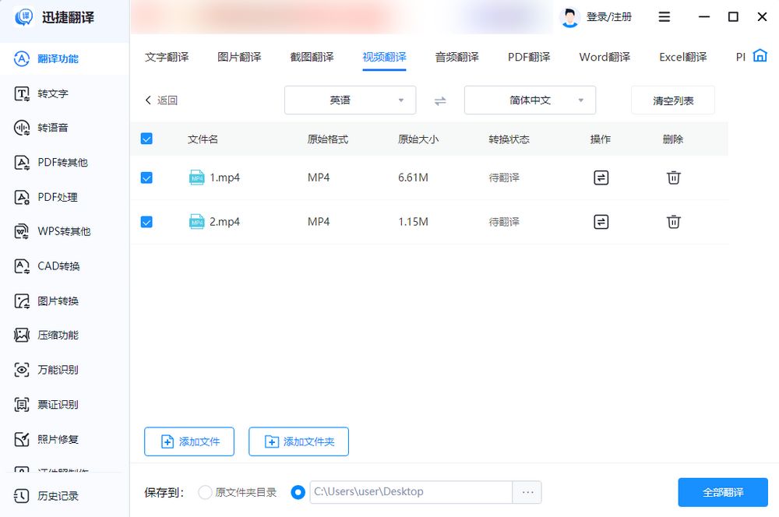Image resolution: width=779 pixels, height=517 pixels.
Task: Open the 照片修复 photo repair tool
Action: (x=52, y=439)
